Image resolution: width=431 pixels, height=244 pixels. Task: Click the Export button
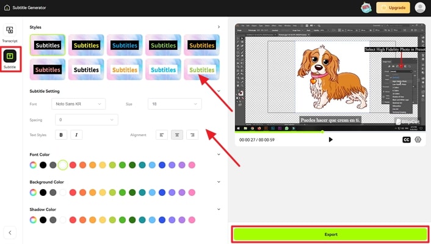[330, 234]
